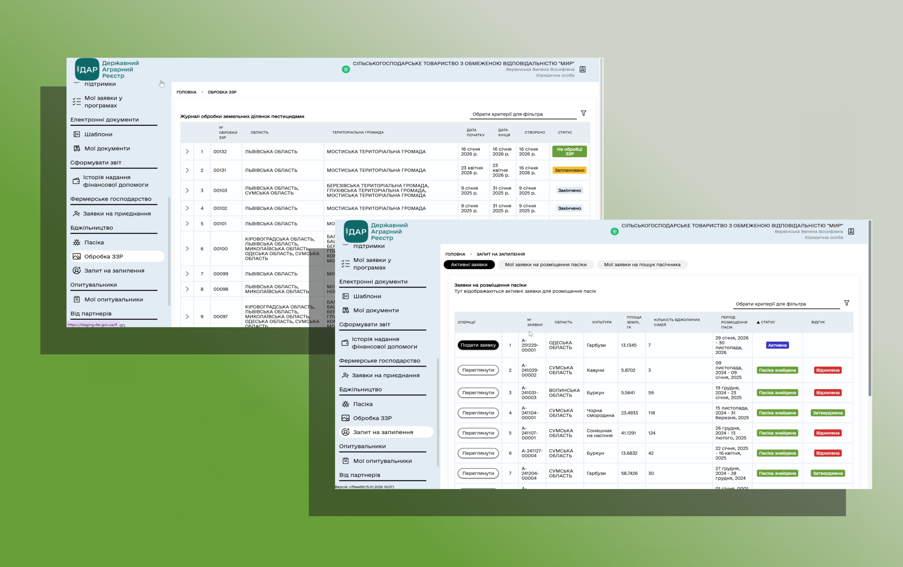Open Пасіка in the front window sidebar

363,404
